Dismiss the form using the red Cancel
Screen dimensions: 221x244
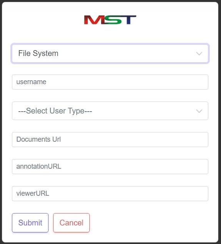coord(71,223)
